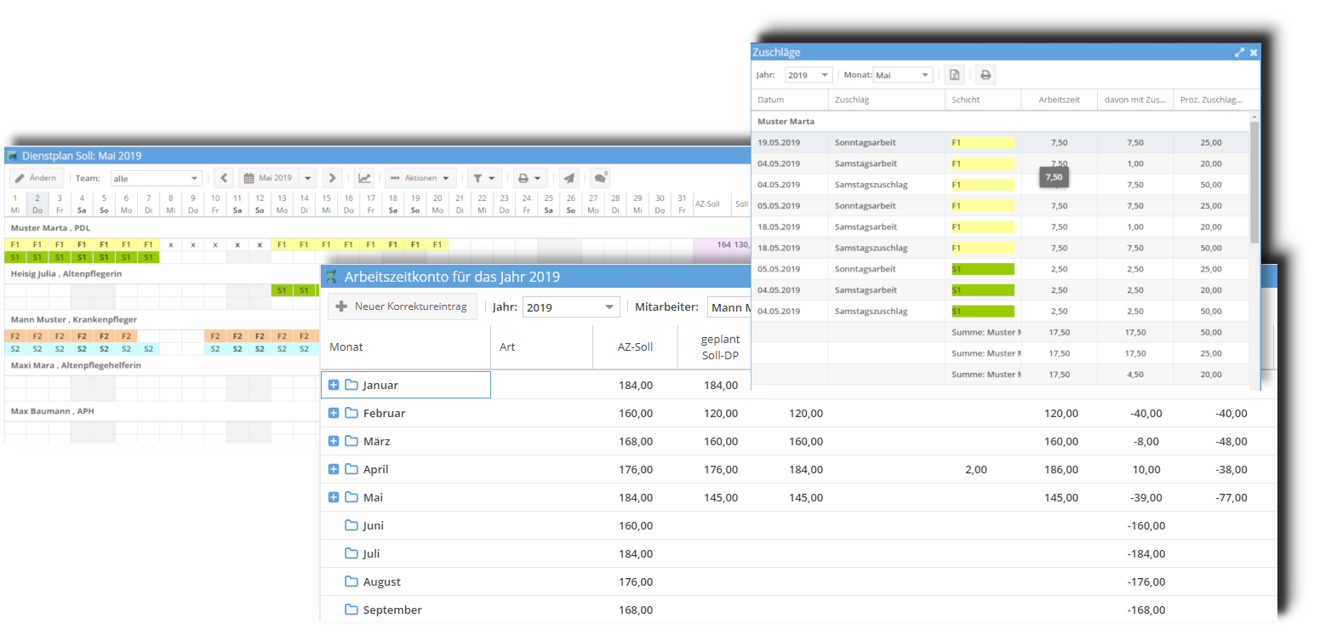The width and height of the screenshot is (1320, 630).
Task: Send the Dienstplan via paper plane icon
Action: (569, 177)
